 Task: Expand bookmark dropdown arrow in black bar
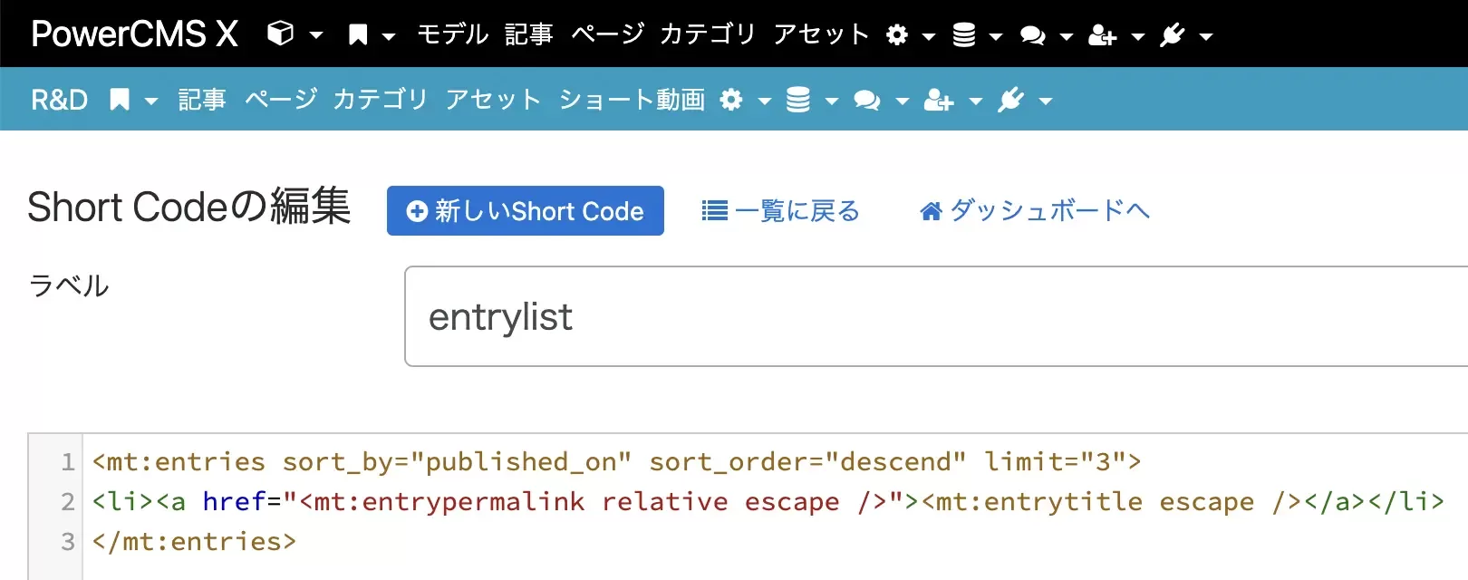click(x=389, y=36)
